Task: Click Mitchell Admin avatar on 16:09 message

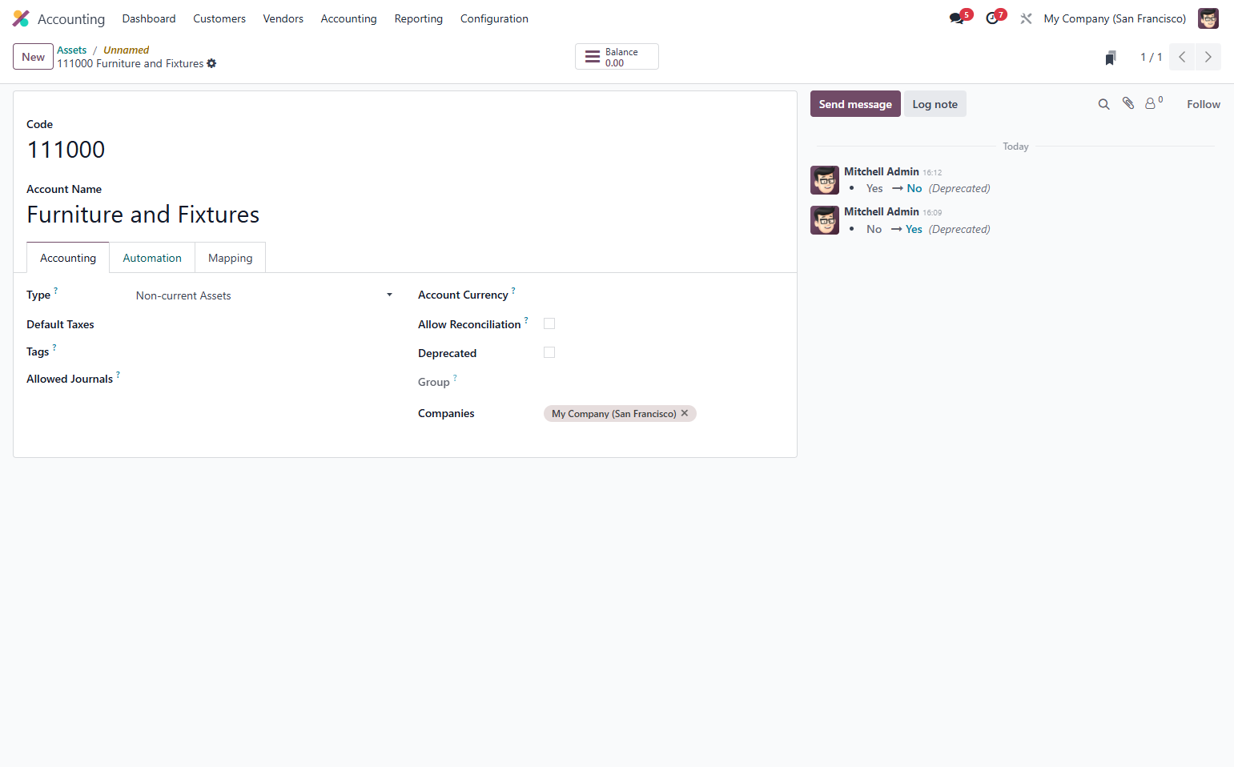Action: (x=825, y=220)
